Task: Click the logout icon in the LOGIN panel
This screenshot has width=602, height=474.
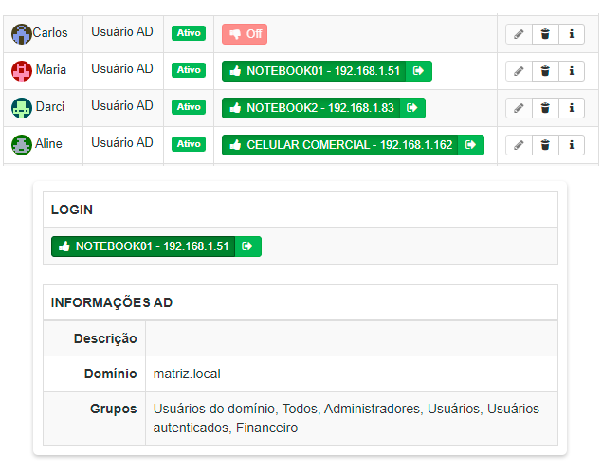Action: click(248, 246)
